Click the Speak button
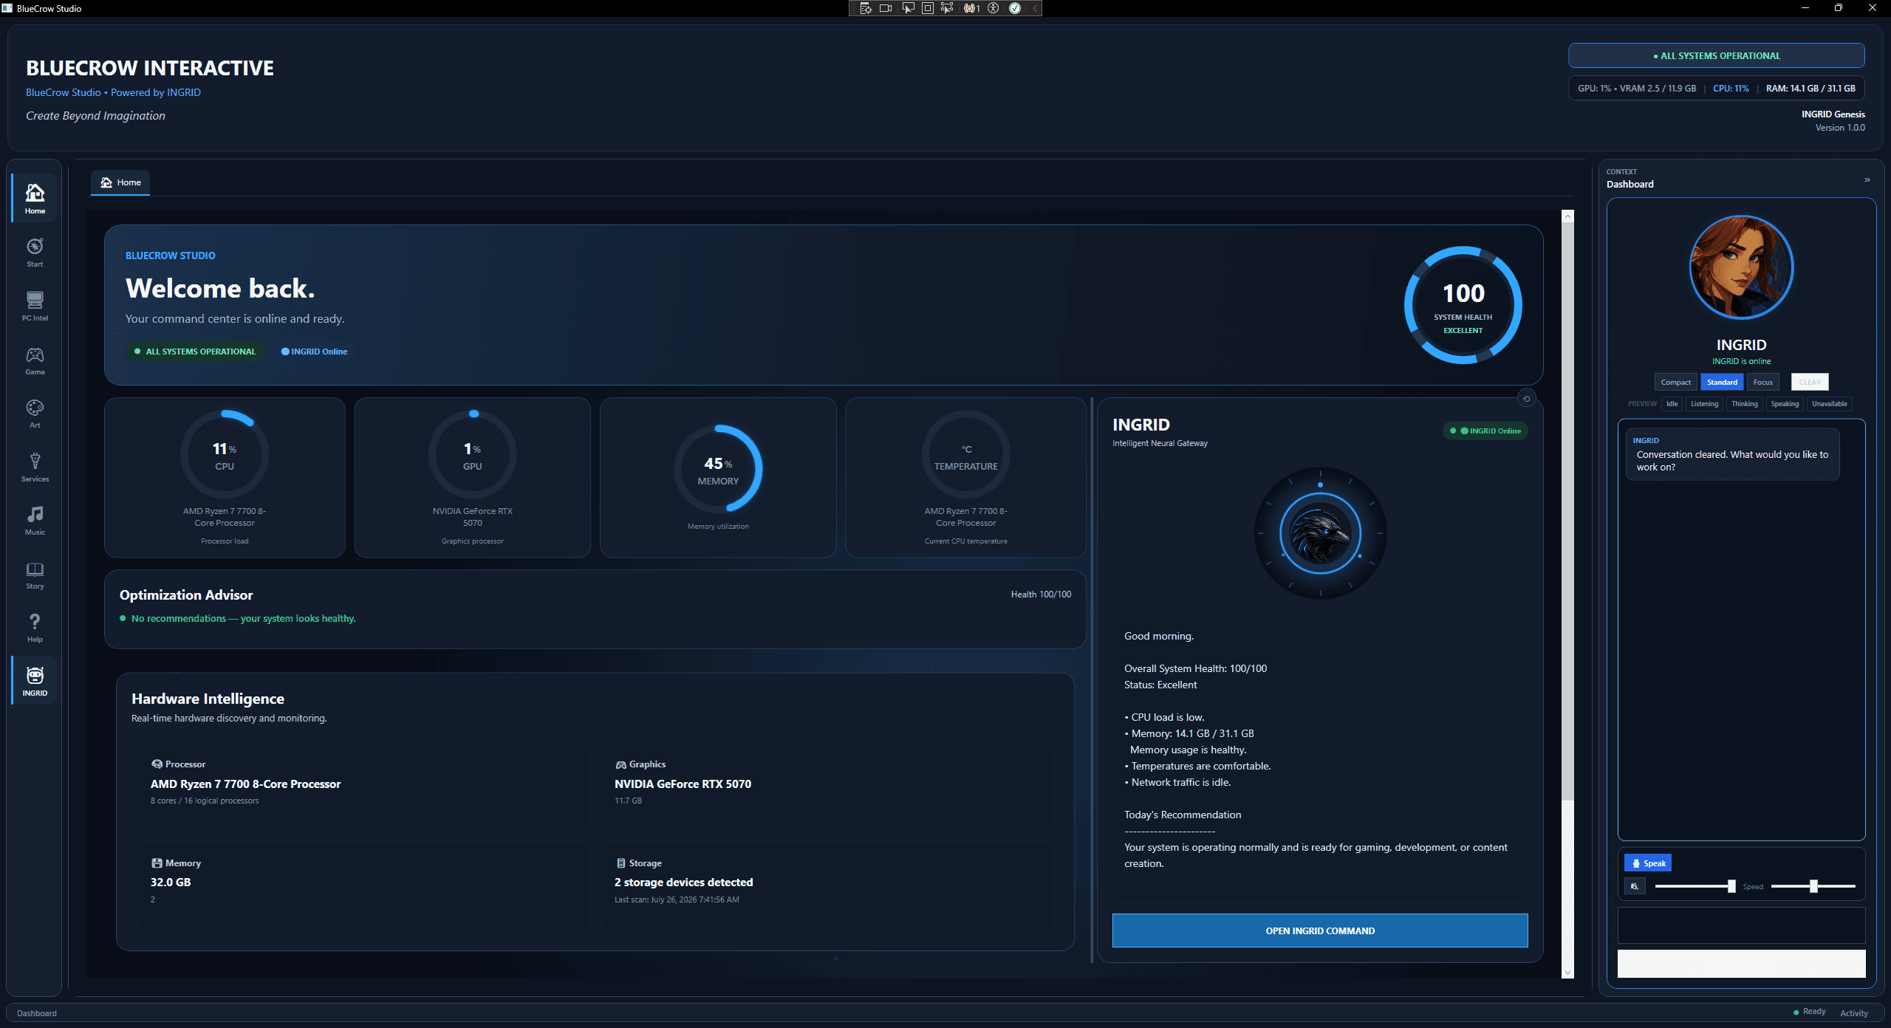This screenshot has height=1028, width=1891. (x=1648, y=863)
